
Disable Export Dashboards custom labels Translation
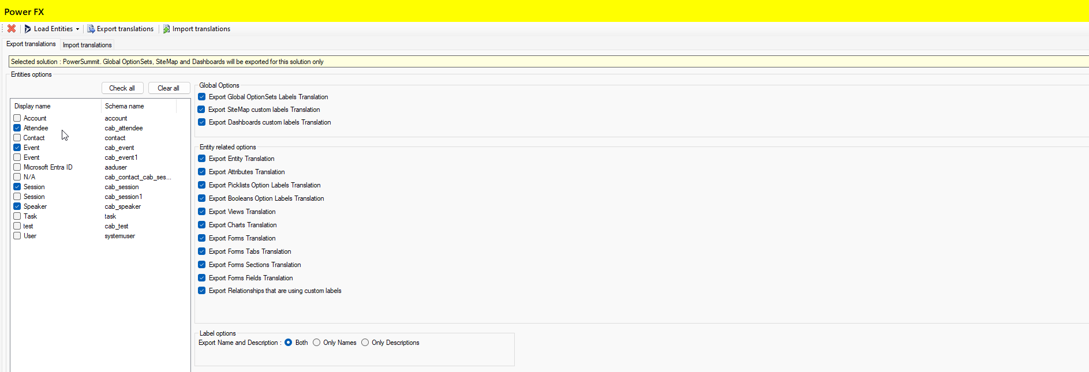click(202, 122)
